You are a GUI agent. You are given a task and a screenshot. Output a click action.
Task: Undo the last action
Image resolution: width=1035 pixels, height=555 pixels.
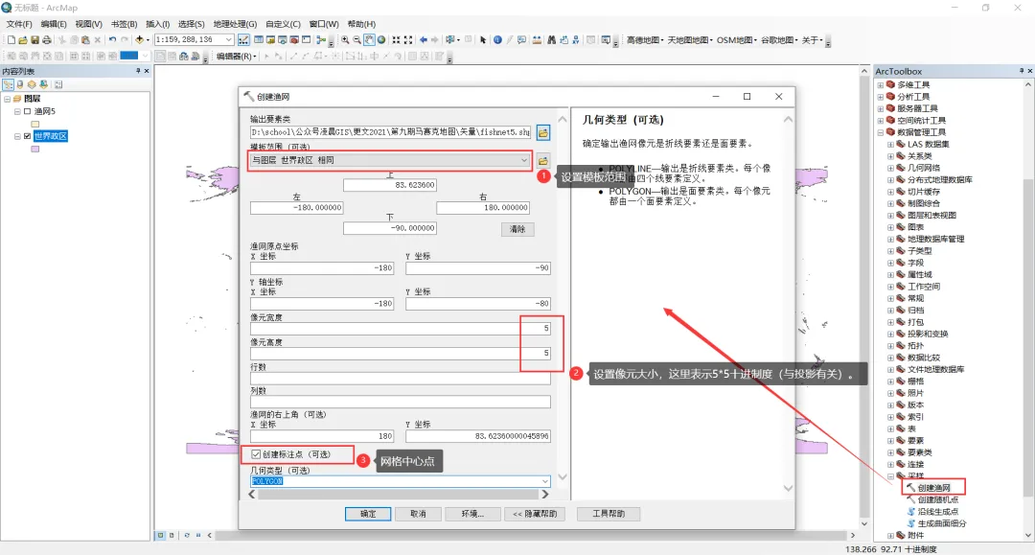tap(112, 40)
